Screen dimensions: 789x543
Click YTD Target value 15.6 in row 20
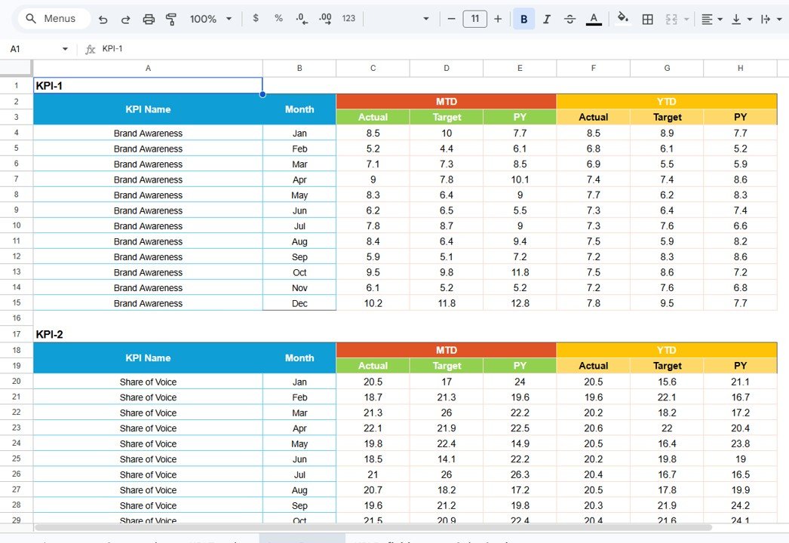(667, 382)
